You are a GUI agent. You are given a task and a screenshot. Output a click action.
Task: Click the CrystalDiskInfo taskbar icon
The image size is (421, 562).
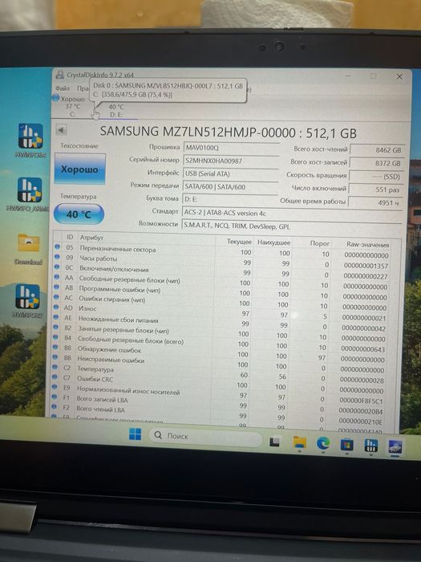[395, 447]
